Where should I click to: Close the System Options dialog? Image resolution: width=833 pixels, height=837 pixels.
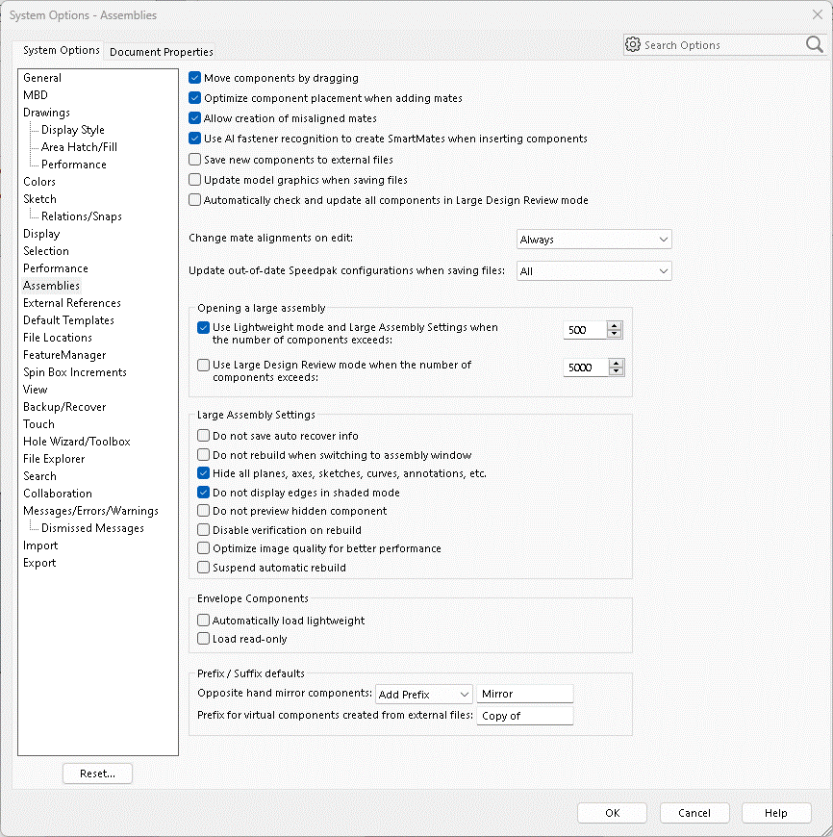[817, 14]
